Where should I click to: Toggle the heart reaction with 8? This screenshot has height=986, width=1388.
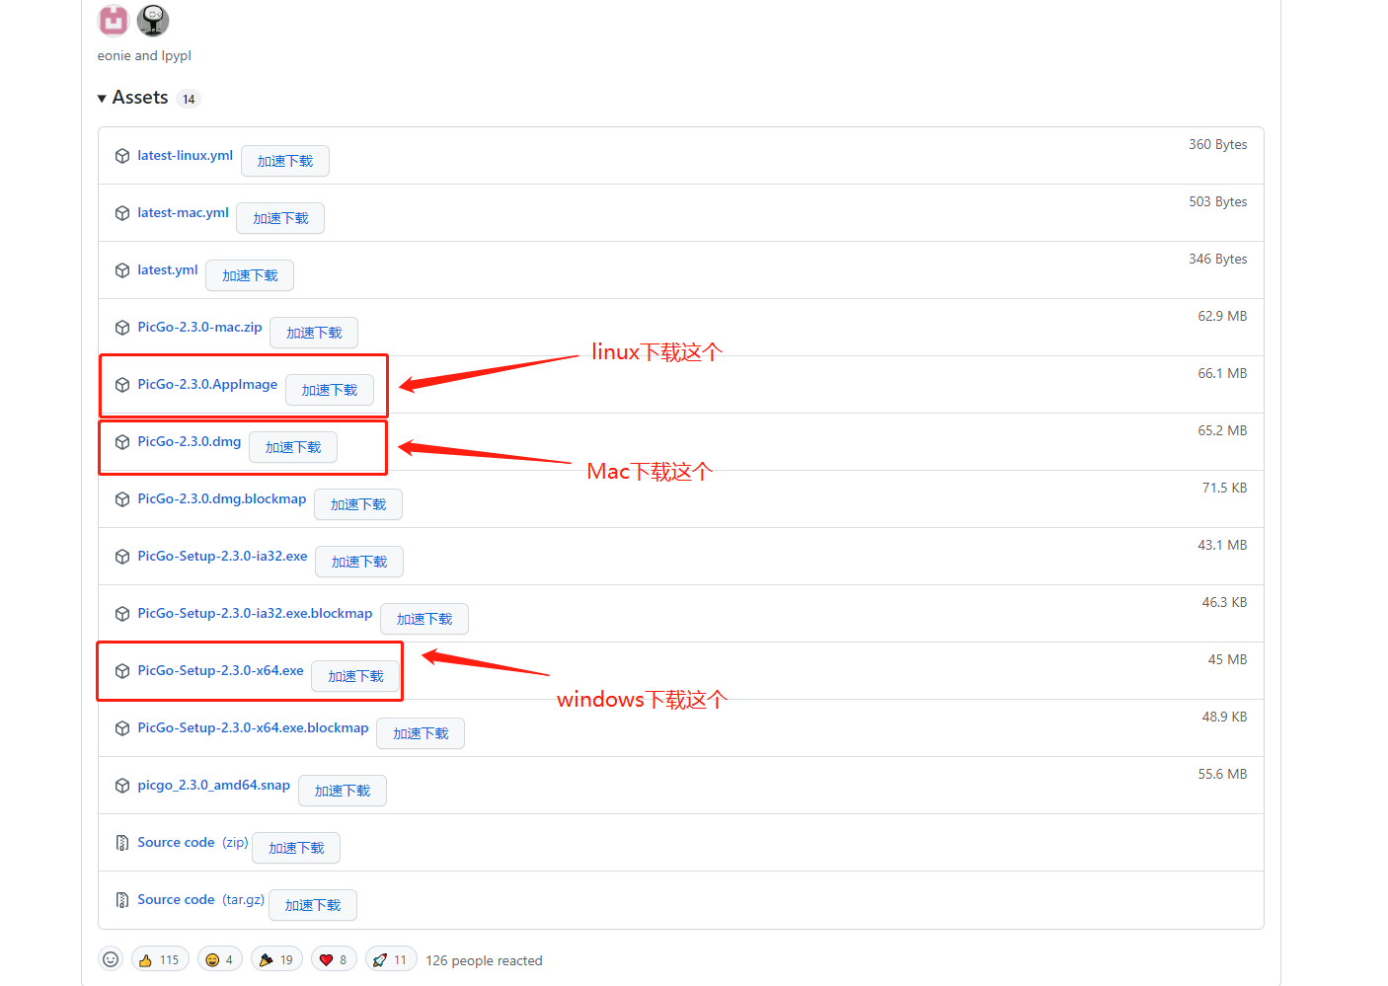click(334, 959)
